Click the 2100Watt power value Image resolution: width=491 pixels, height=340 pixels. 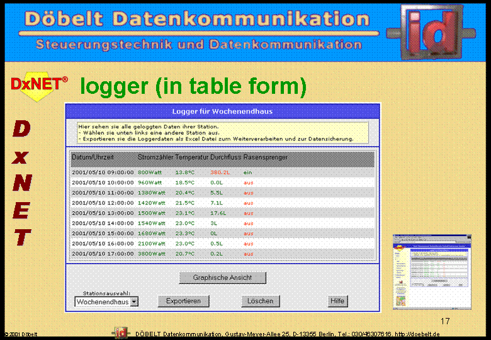pyautogui.click(x=152, y=244)
